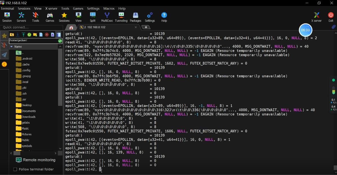
Task: Click the paperclip icon at top right
Action: click(333, 27)
